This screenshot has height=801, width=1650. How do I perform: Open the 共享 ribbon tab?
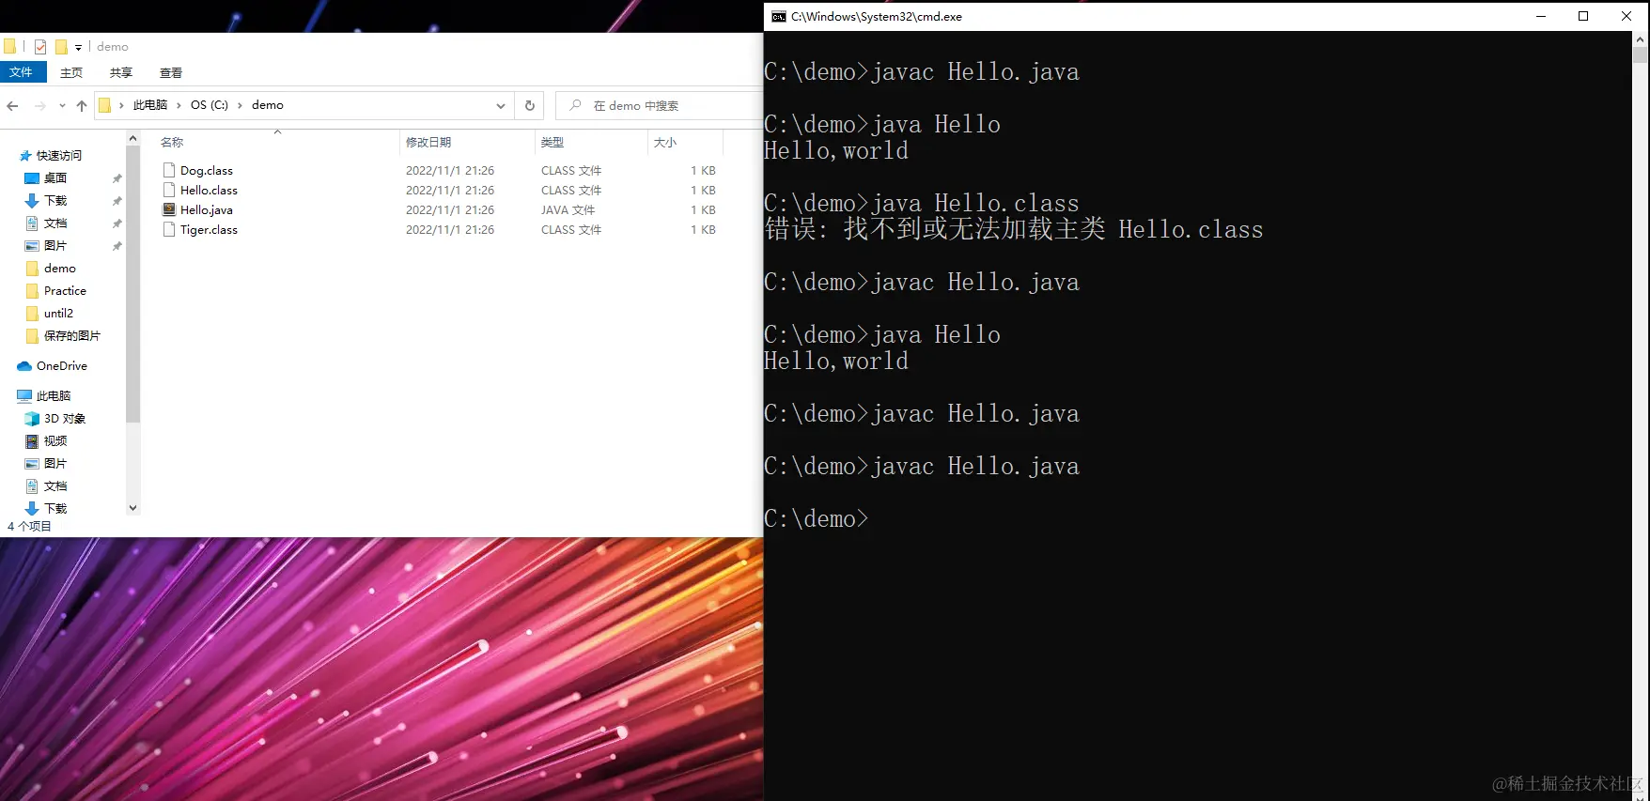coord(121,72)
